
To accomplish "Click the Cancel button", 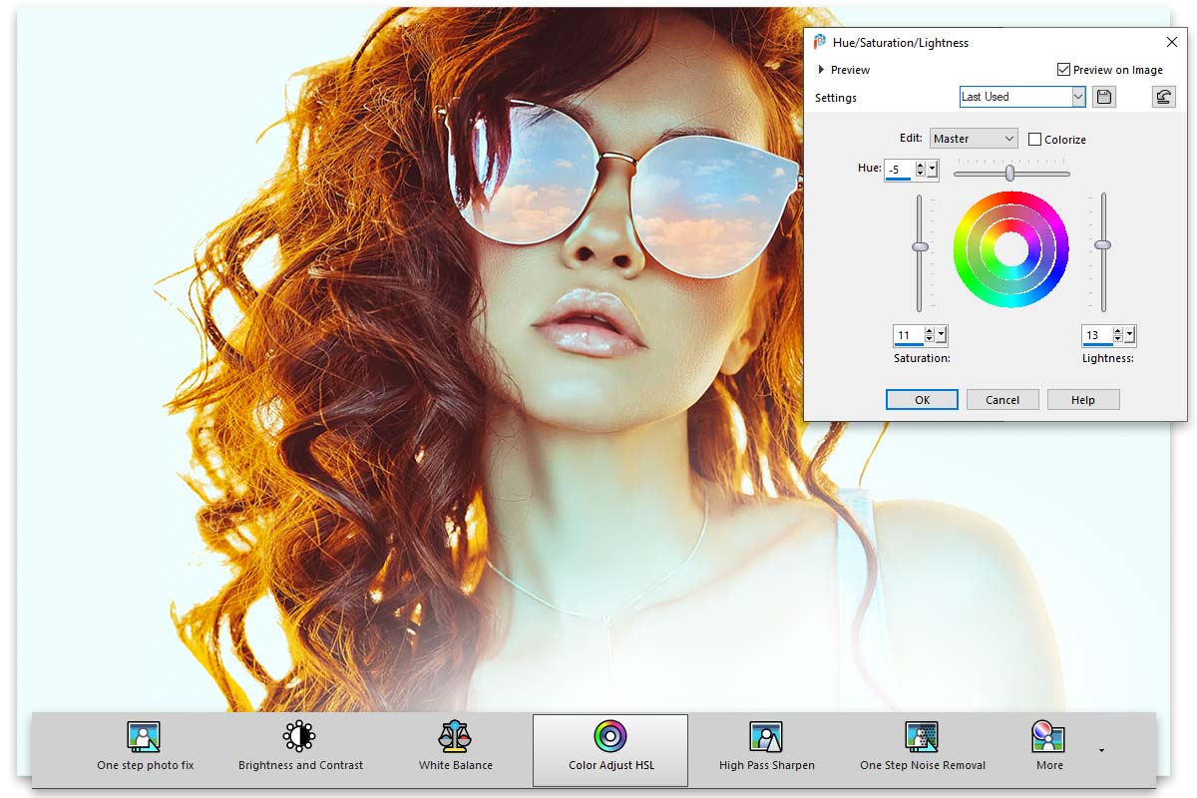I will point(1001,399).
